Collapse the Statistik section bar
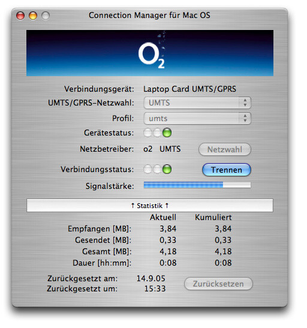Viewport: 307px width, 328px height. [x=150, y=206]
